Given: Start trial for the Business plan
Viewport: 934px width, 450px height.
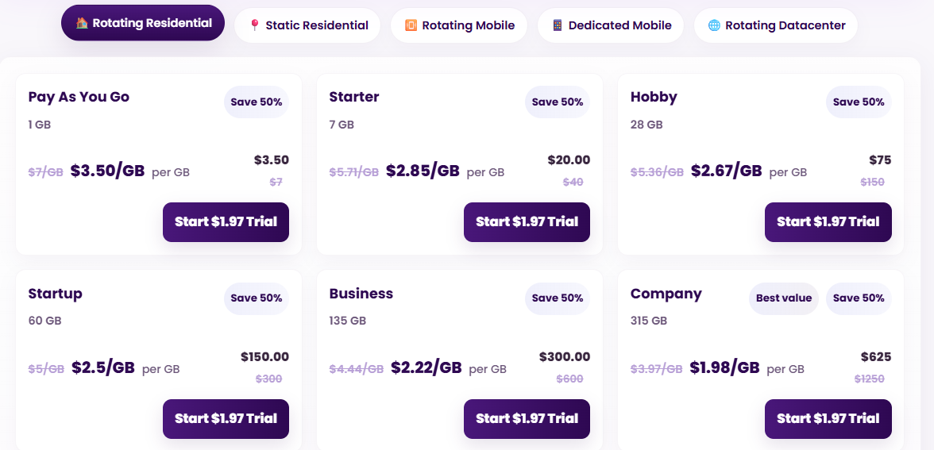Looking at the screenshot, I should point(527,419).
